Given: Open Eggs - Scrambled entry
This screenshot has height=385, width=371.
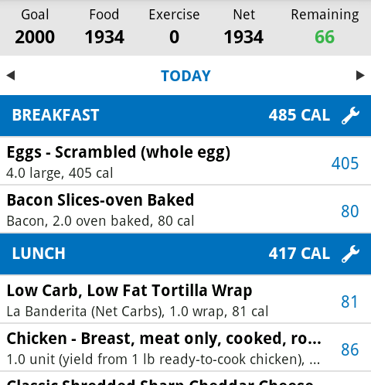Looking at the screenshot, I should [x=185, y=161].
